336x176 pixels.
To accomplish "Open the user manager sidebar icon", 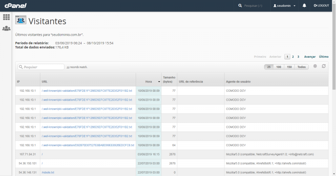I will pyautogui.click(x=6, y=28).
